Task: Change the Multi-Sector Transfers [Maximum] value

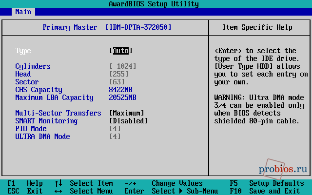Action: [x=127, y=113]
